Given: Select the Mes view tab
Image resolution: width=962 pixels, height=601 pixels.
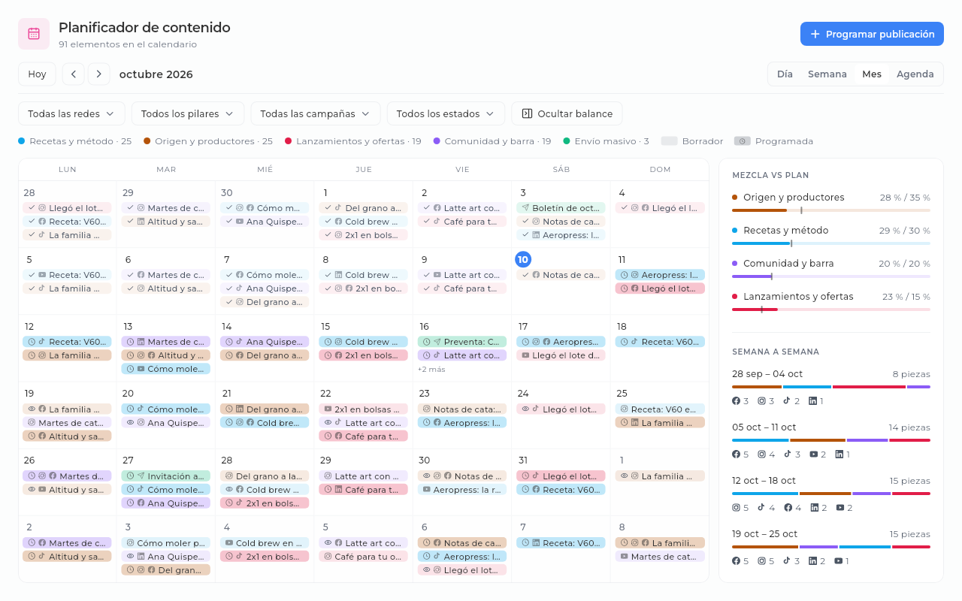Looking at the screenshot, I should point(872,74).
